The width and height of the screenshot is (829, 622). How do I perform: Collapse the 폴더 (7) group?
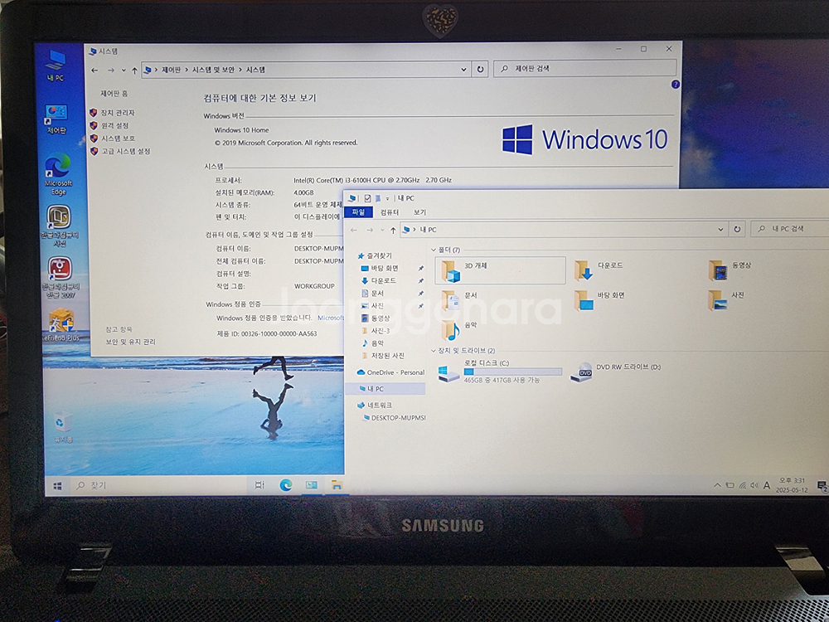434,250
